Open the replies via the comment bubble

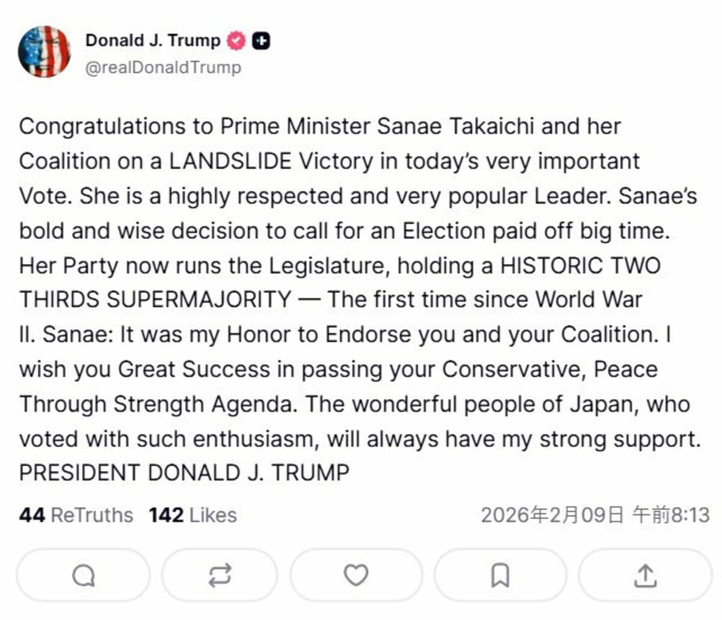pos(84,574)
